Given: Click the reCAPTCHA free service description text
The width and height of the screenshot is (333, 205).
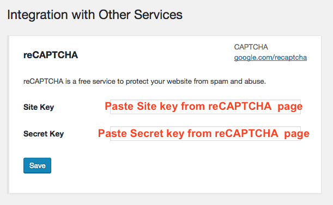Looking at the screenshot, I should click(144, 82).
